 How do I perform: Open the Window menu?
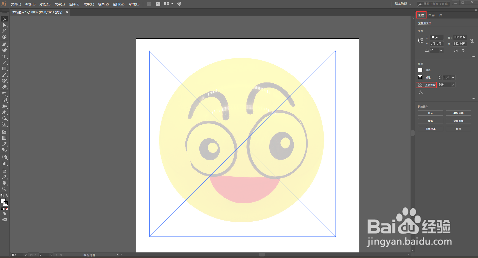[119, 4]
